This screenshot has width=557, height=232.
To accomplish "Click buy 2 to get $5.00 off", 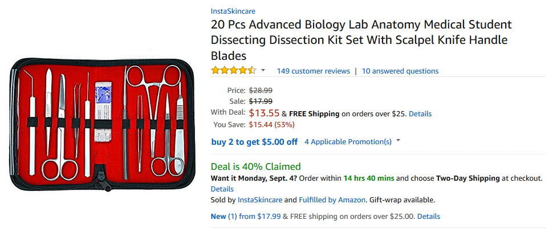I will click(x=254, y=142).
